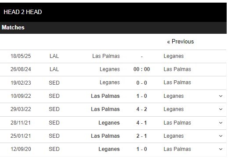Expand the 29/03/22 match details chevron
The image size is (228, 161).
(221, 109)
